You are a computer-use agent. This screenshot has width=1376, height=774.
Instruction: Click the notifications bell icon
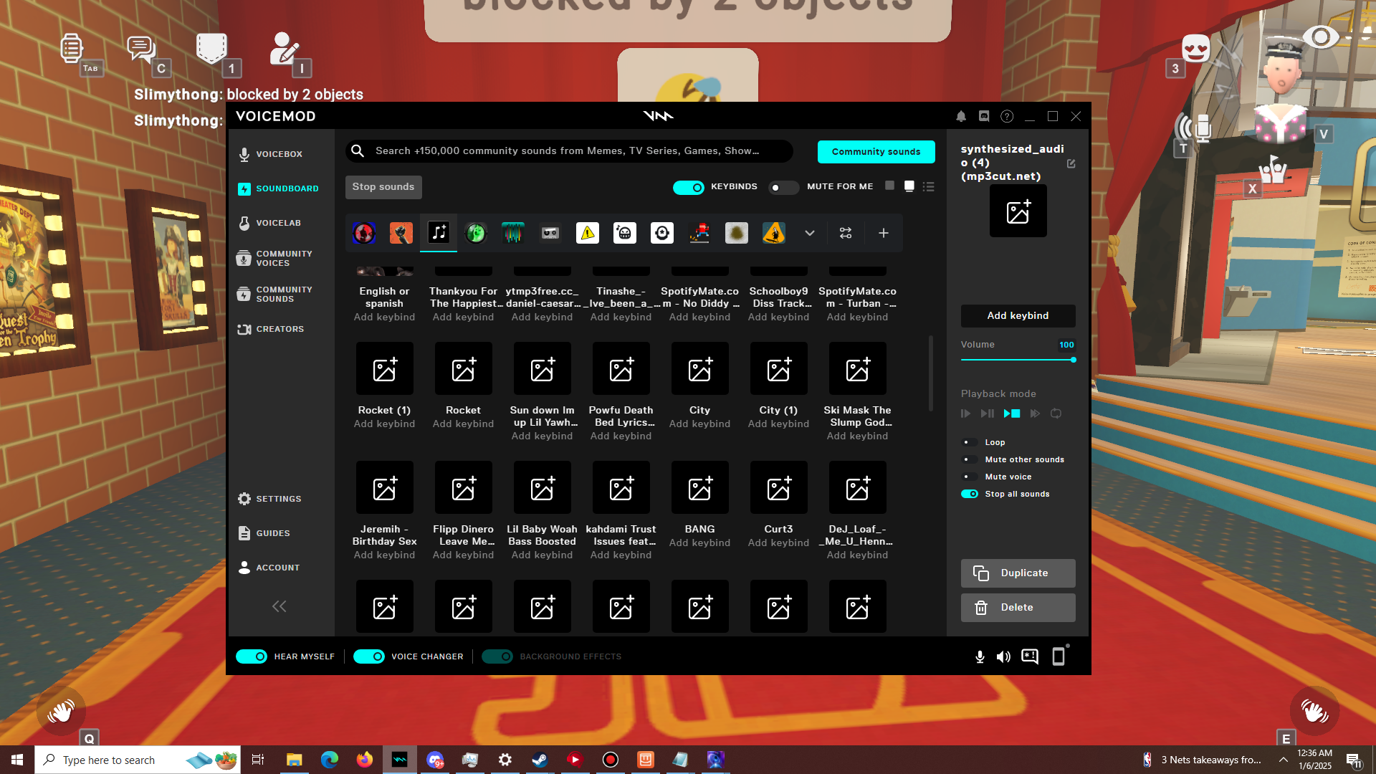961,116
